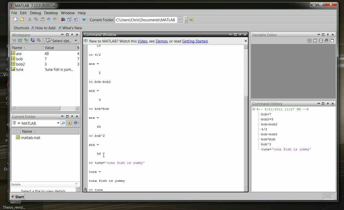The width and height of the screenshot is (344, 210).
Task: Open the Current Folder path dropdown
Action: (180, 20)
